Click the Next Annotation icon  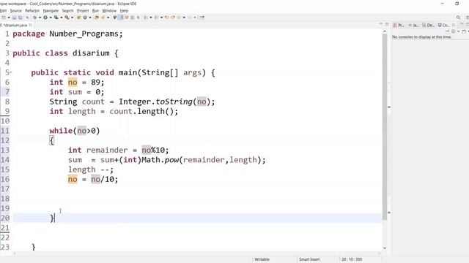[146, 18]
